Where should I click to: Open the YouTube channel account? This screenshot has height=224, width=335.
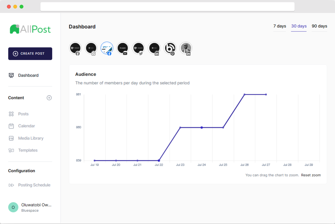(123, 48)
